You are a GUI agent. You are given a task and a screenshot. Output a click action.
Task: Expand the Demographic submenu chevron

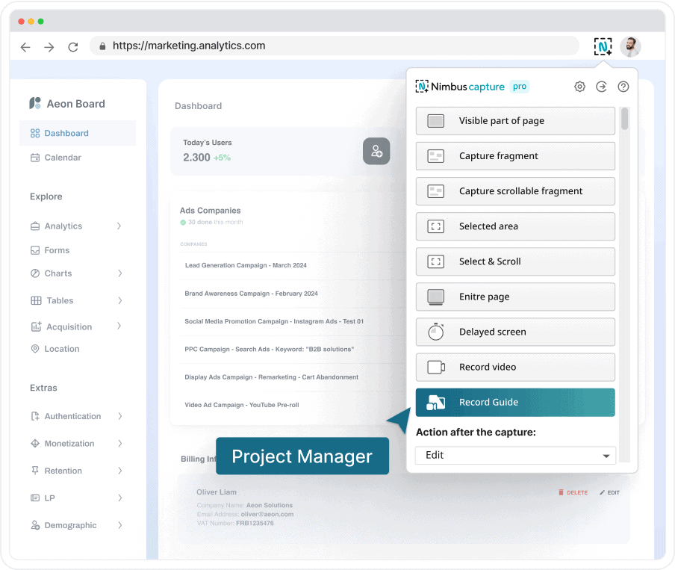pos(120,525)
